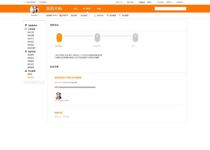The width and height of the screenshot is (210, 150).
Task: Click step 2 gray circle
Action: [x=97, y=38]
